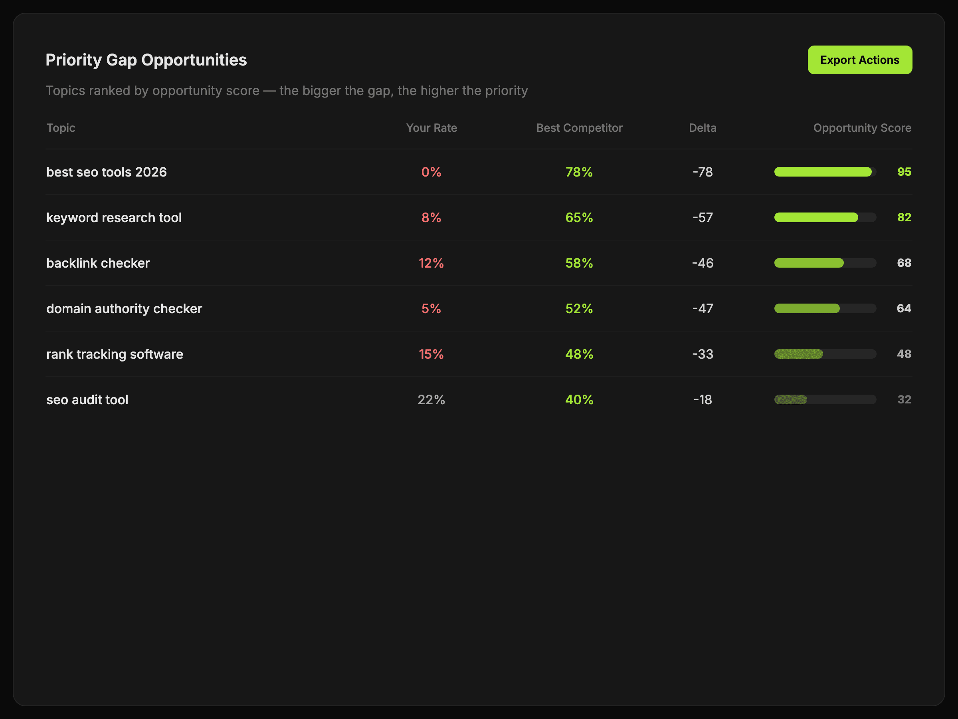958x719 pixels.
Task: Select 'rank tracking software' topic
Action: coord(114,354)
